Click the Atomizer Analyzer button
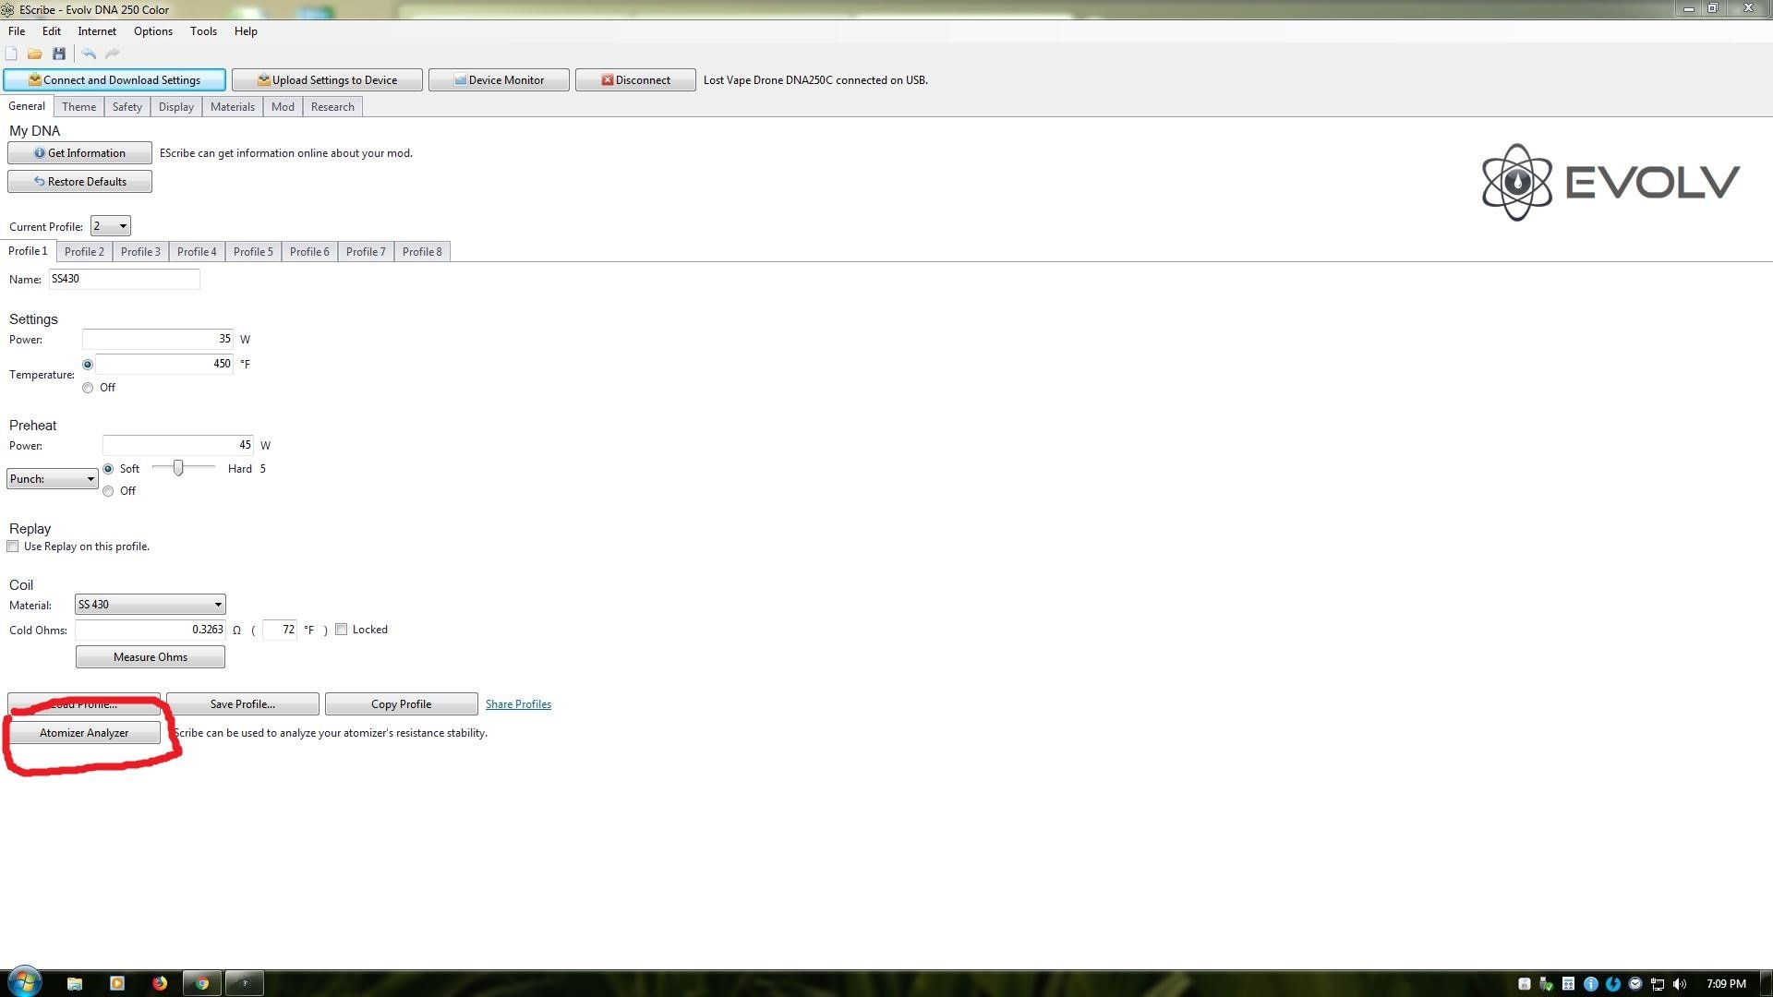1773x997 pixels. 84,733
